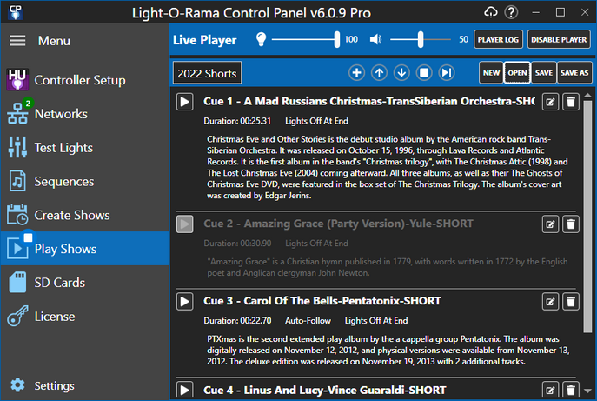Select 'Cue 2 - Amazing Grace' title
The width and height of the screenshot is (597, 401).
point(339,224)
